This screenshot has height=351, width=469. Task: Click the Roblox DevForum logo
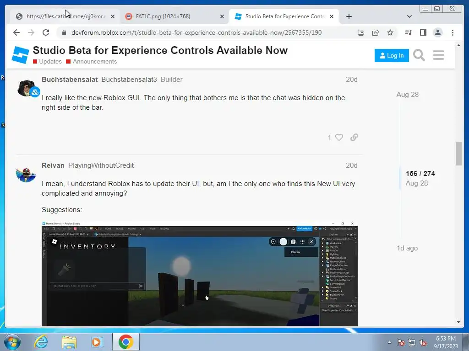[20, 55]
